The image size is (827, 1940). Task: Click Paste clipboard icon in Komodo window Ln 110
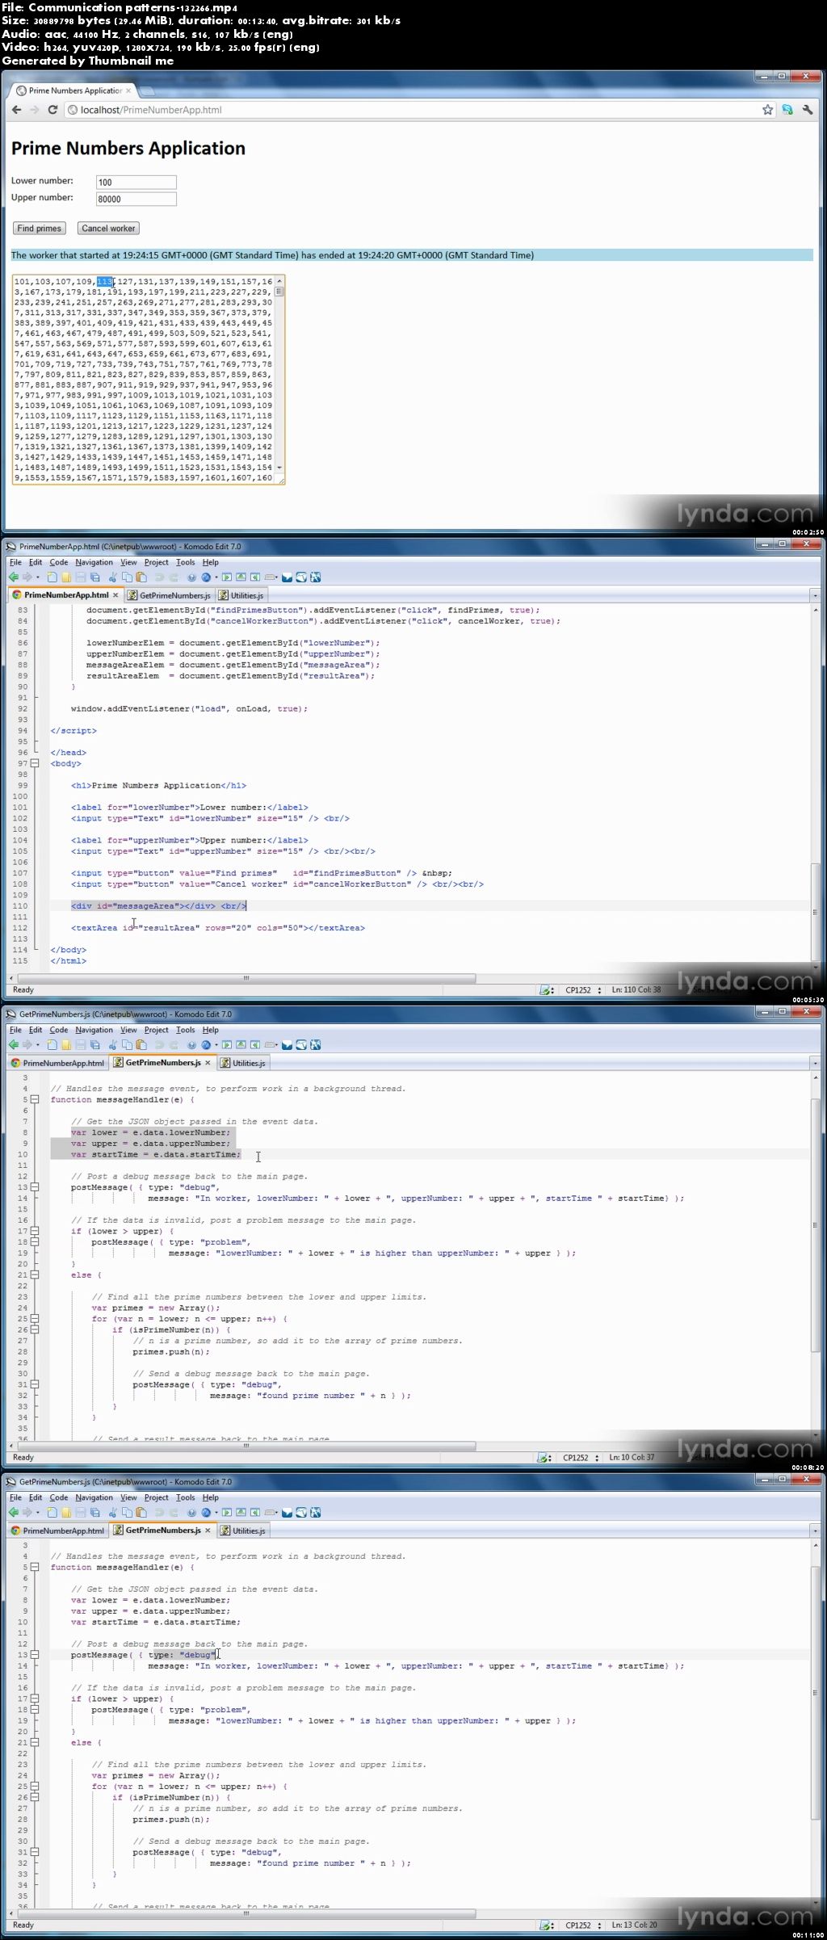click(141, 577)
